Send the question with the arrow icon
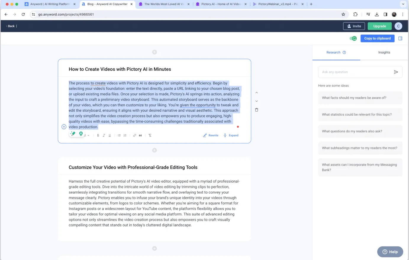 (x=396, y=72)
